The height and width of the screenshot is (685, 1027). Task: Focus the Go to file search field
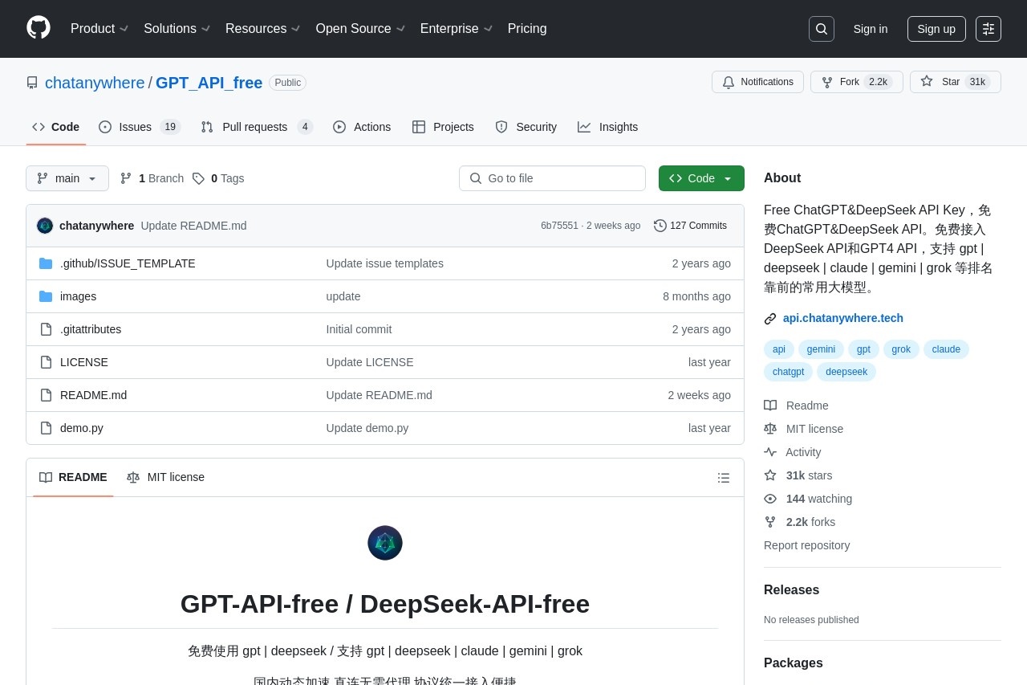tap(552, 178)
